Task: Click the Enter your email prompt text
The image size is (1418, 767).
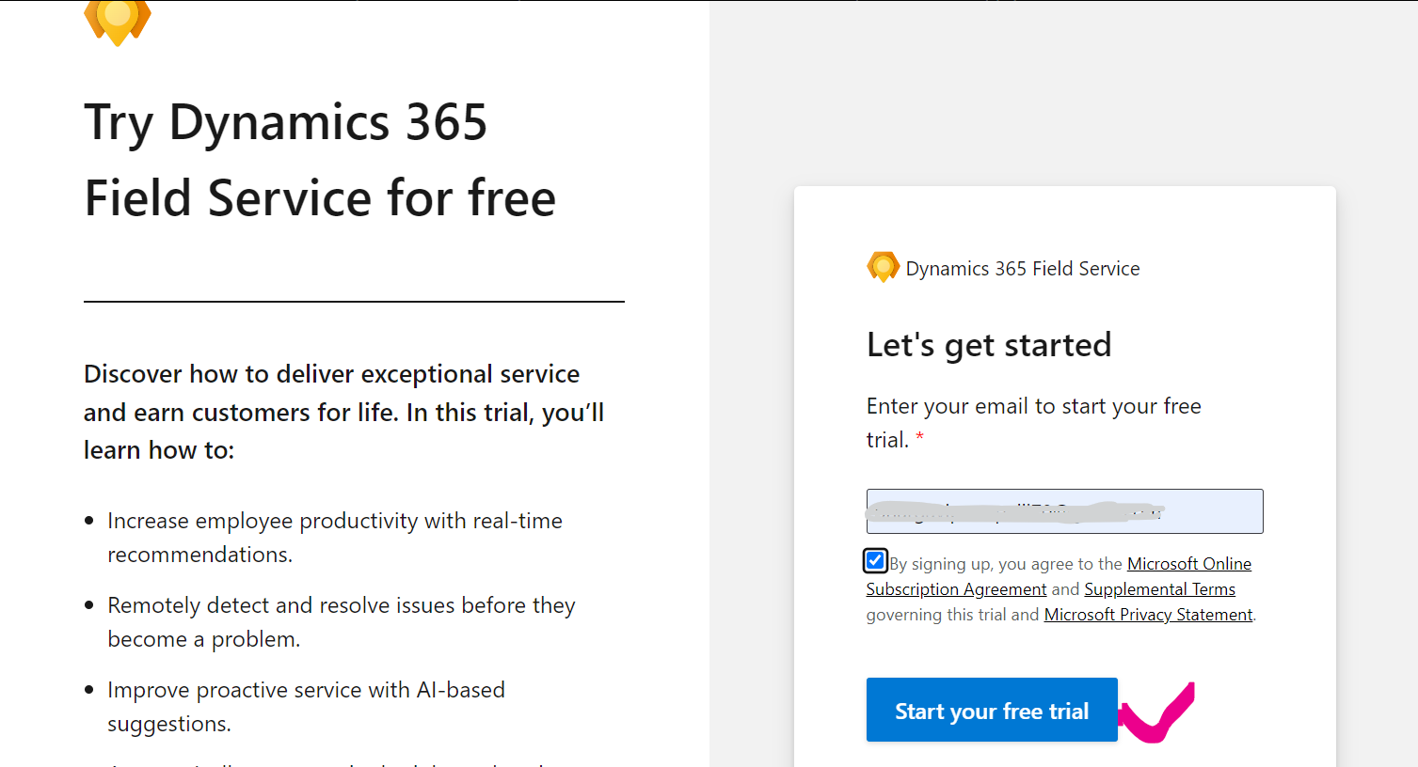Action: pyautogui.click(x=1034, y=423)
